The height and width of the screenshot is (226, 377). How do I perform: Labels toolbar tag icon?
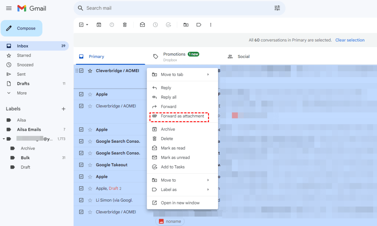point(199,25)
